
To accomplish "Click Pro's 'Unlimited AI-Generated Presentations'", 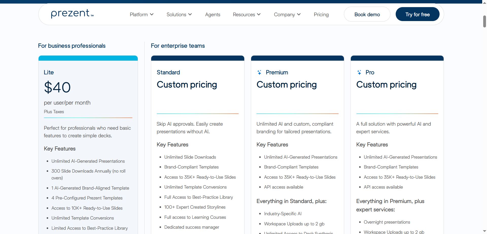I will [x=401, y=157].
